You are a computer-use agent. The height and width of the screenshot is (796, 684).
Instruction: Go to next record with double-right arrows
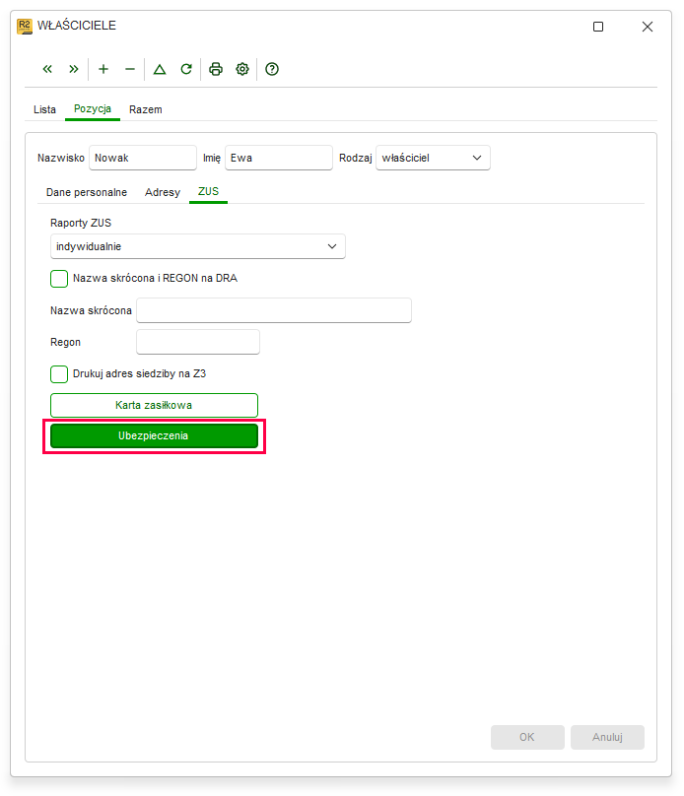tap(74, 69)
